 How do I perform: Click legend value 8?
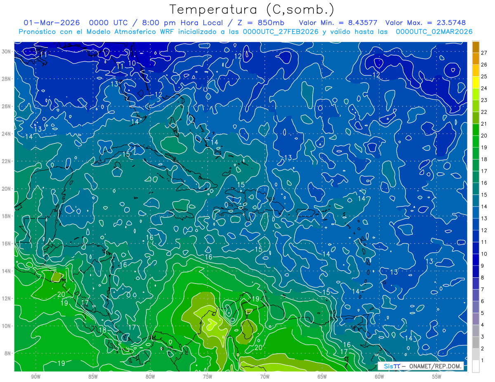tap(483, 278)
